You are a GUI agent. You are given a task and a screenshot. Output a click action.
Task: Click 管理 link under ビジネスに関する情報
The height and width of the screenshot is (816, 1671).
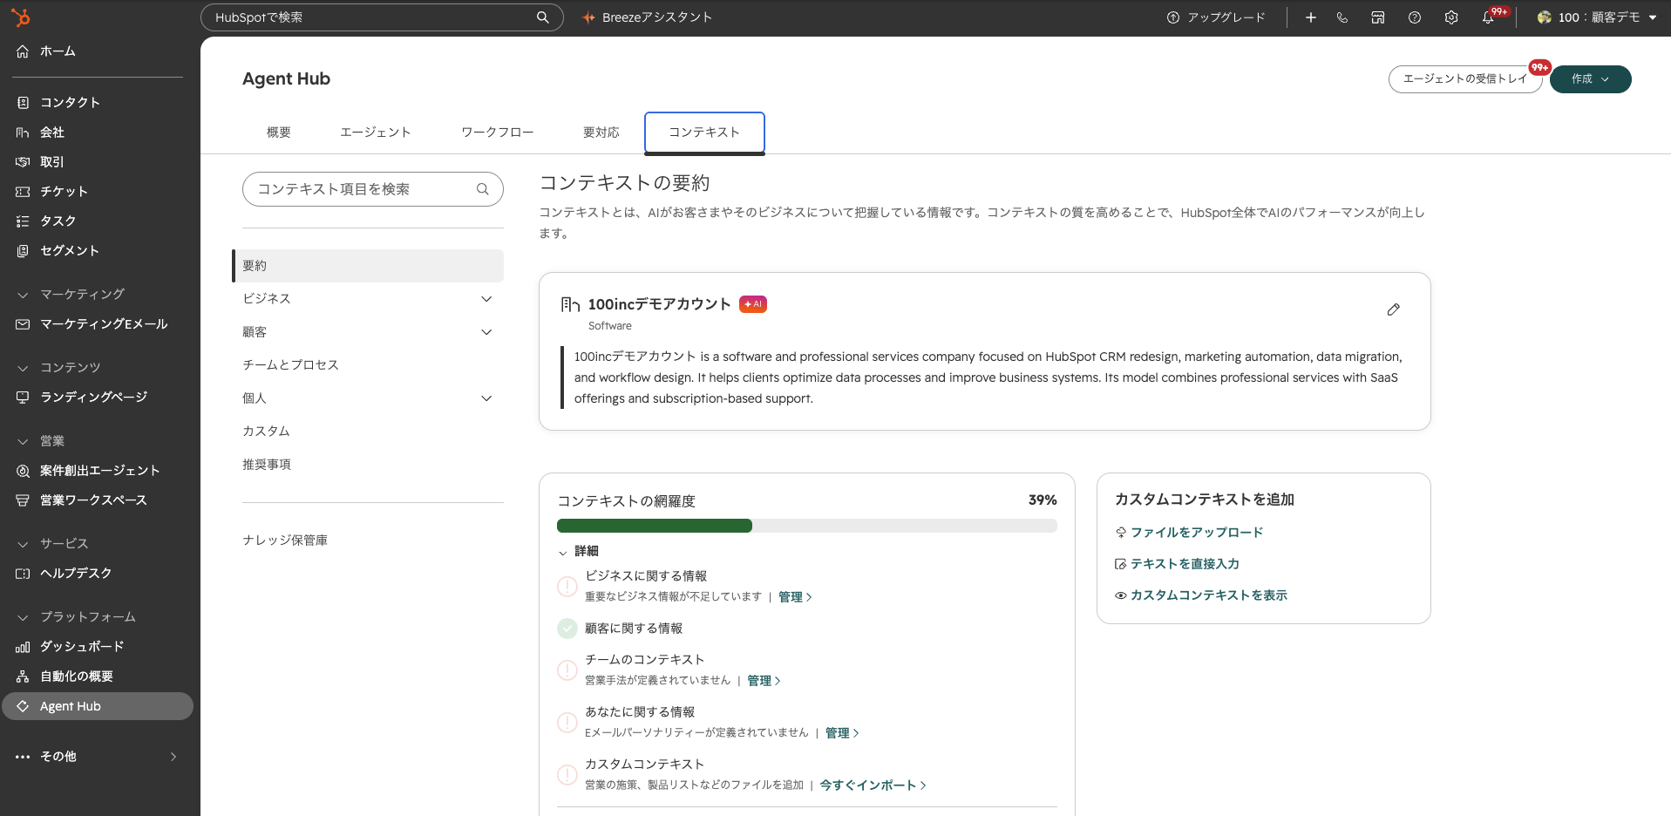click(795, 596)
